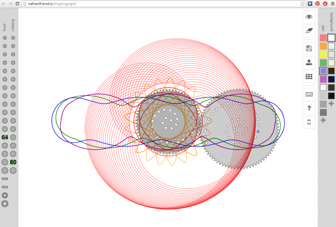Screen dimensions: 336x227
Task: Reload the page
Action: pos(17,4)
